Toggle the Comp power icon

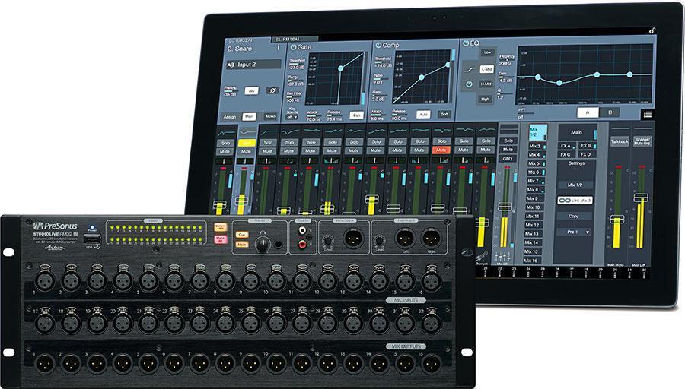[378, 45]
